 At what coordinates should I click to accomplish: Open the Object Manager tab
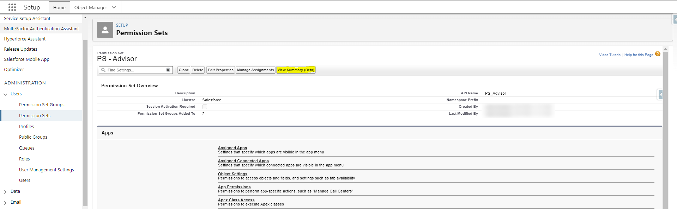[91, 7]
